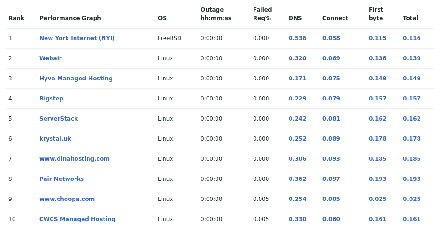Click Total value 0.139 for Webair
The height and width of the screenshot is (229, 440).
click(412, 58)
